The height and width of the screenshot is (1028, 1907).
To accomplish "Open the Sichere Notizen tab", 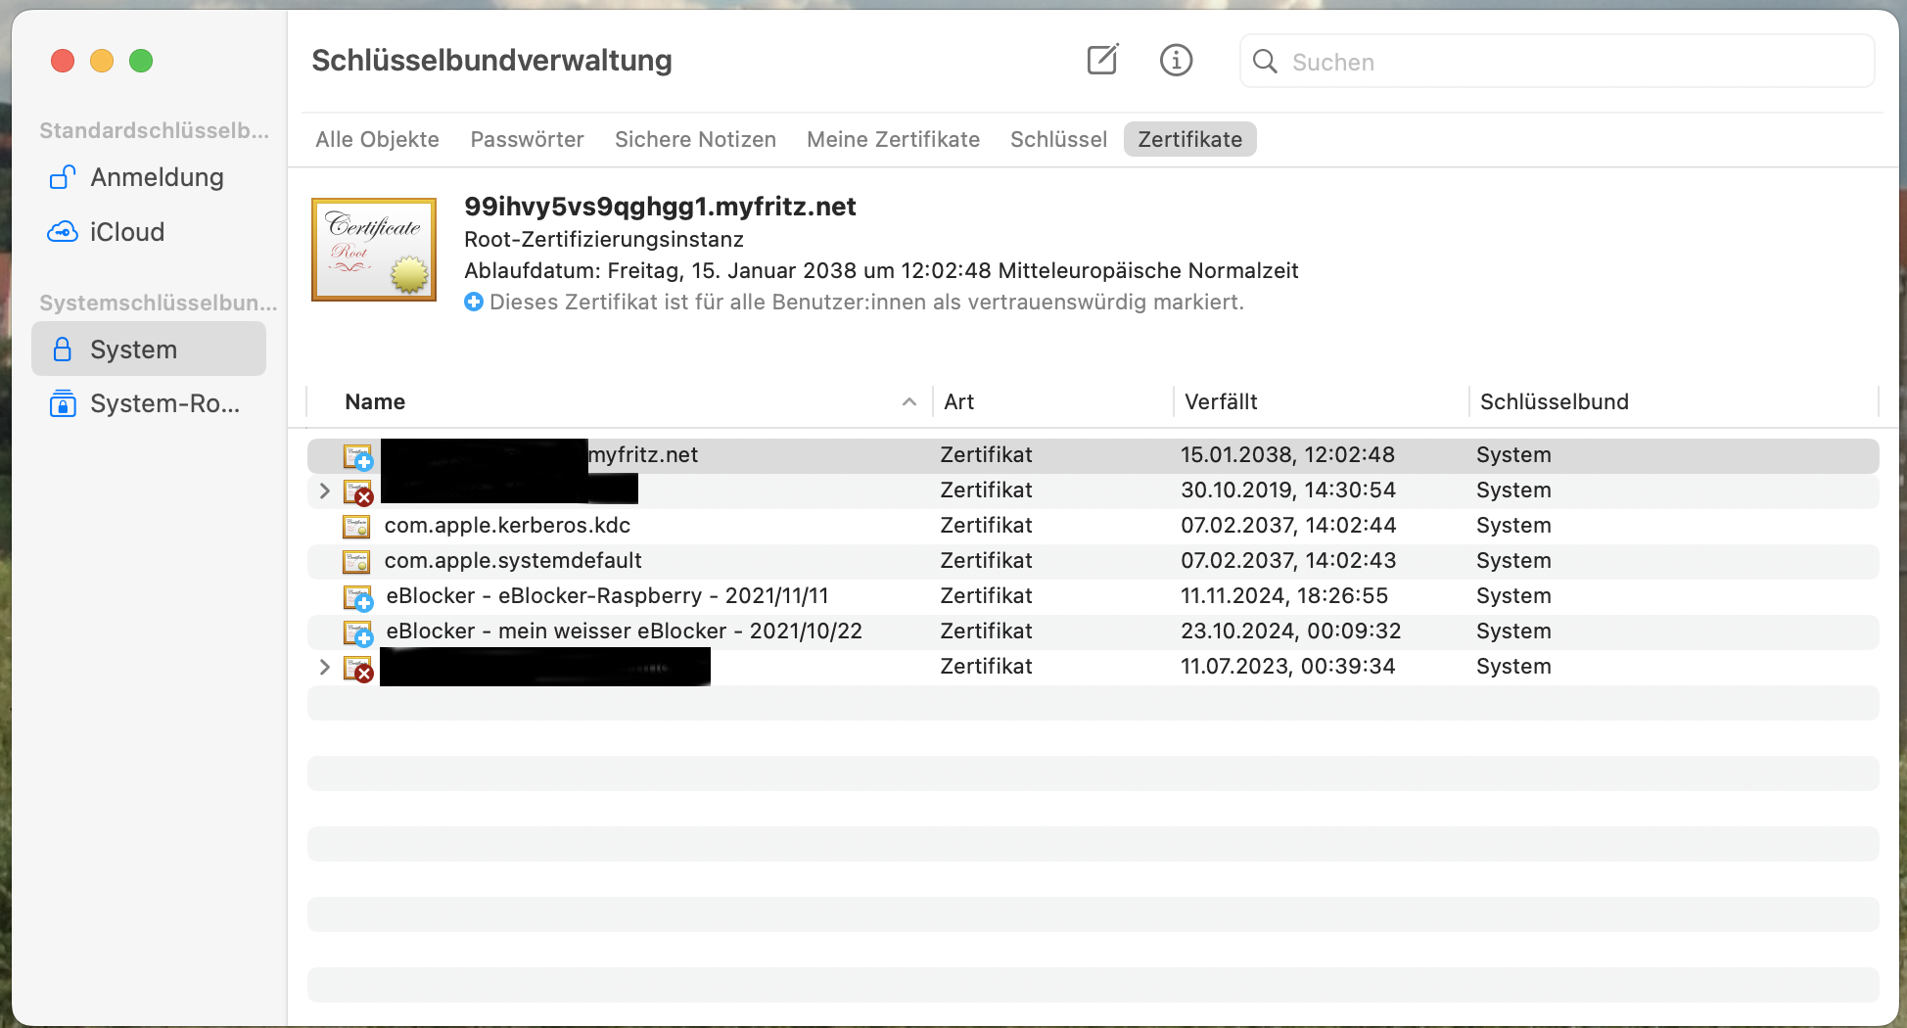I will [695, 139].
